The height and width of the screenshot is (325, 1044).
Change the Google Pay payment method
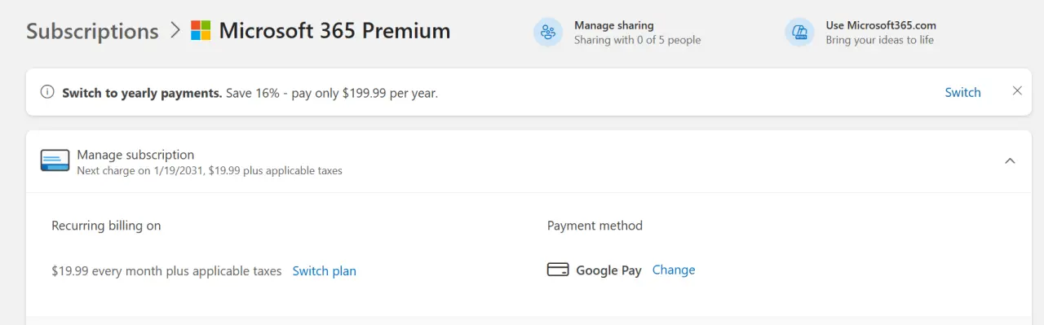pyautogui.click(x=674, y=270)
